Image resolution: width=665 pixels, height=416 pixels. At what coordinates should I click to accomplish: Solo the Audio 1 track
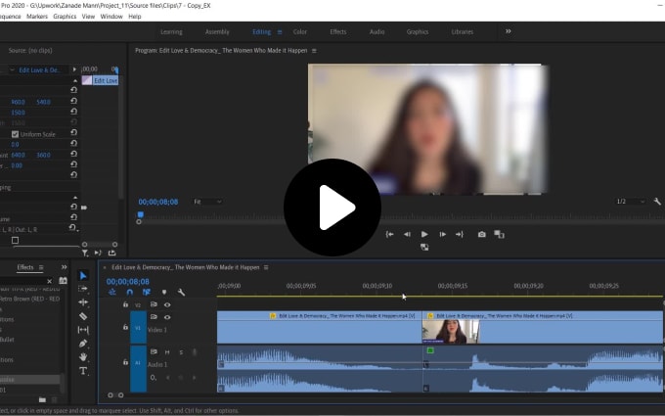click(x=181, y=352)
